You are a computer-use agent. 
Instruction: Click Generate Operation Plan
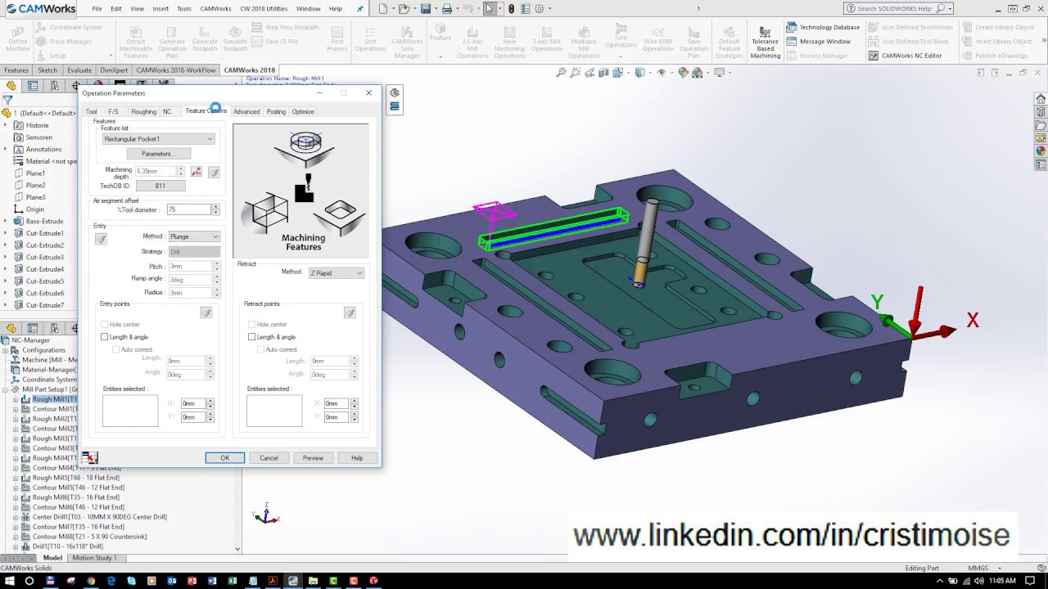[x=172, y=41]
